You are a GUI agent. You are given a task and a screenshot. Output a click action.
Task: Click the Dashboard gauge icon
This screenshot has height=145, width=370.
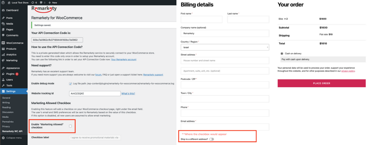click(3, 10)
